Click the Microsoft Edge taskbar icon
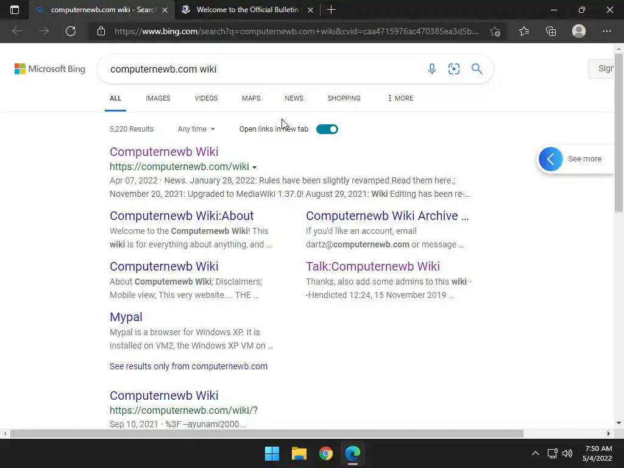The width and height of the screenshot is (624, 468). coord(353,453)
